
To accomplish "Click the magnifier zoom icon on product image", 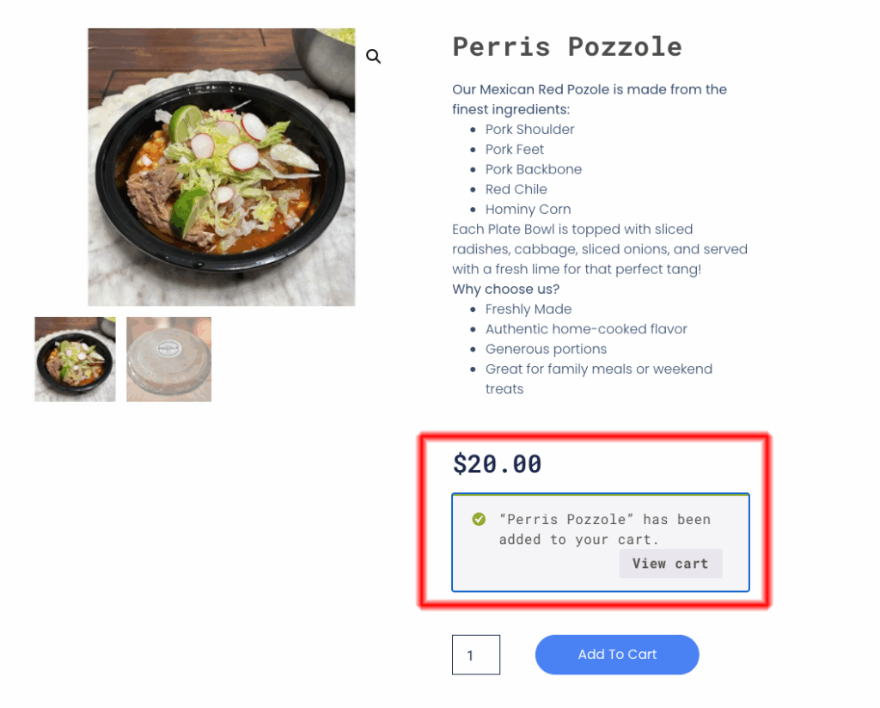I will (373, 57).
